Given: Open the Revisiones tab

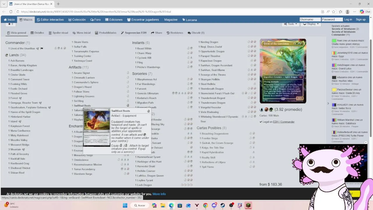Looking at the screenshot, I should coord(175,33).
